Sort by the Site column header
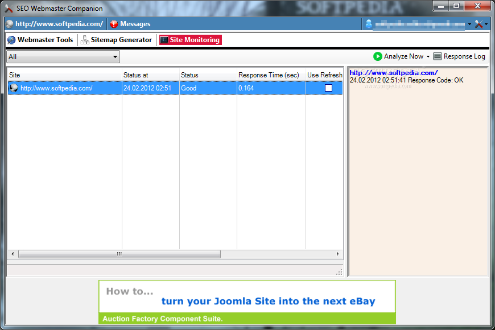Viewport: 495px width, 330px height. [65, 75]
